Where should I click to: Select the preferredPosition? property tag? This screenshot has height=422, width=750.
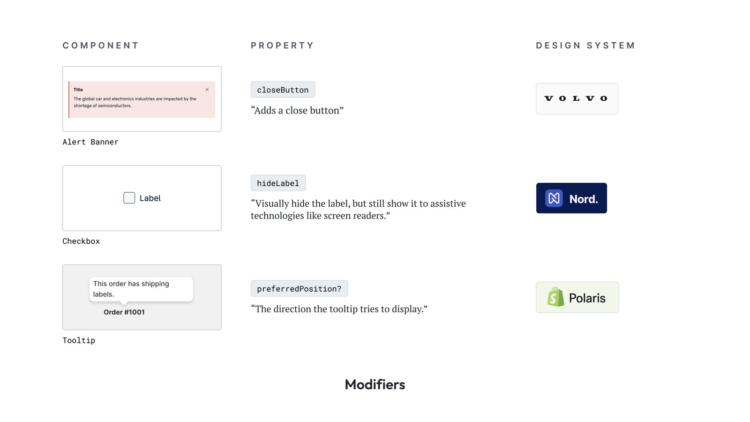click(299, 289)
